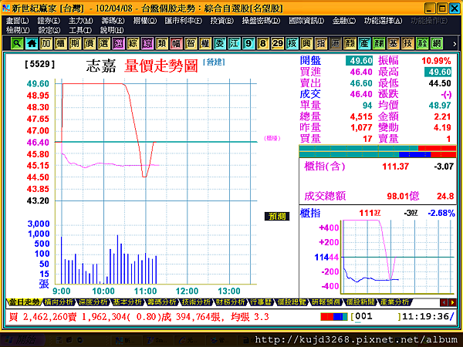Open the 籌碼(R) menu

[113, 21]
